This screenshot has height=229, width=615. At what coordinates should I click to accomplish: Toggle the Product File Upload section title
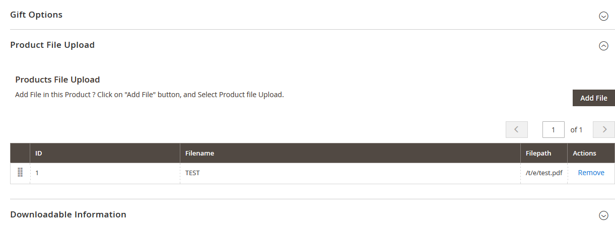pos(52,45)
